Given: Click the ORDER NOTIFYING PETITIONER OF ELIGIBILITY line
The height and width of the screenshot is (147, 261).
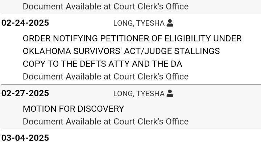Looking at the screenshot, I should pos(132,38).
